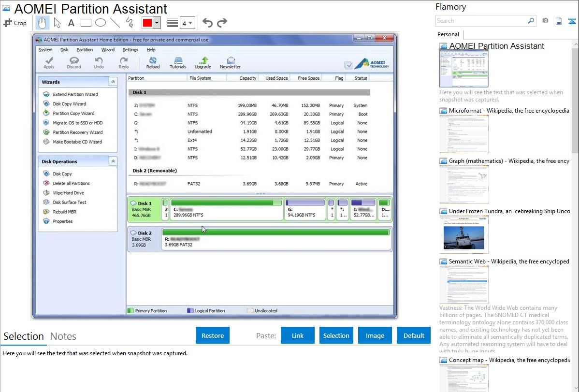This screenshot has height=392, width=579.
Task: Open the color picker dropdown arrow
Action: (x=157, y=23)
